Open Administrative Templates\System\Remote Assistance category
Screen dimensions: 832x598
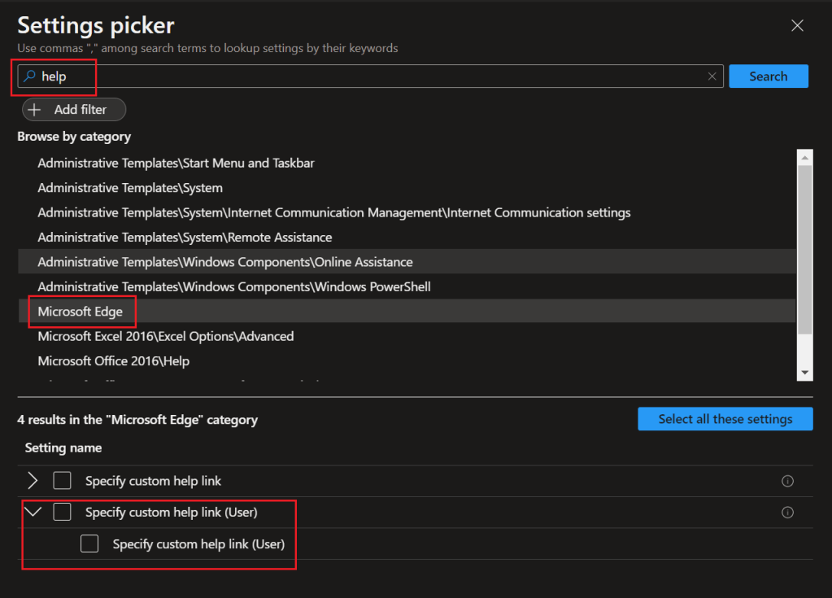click(x=185, y=238)
